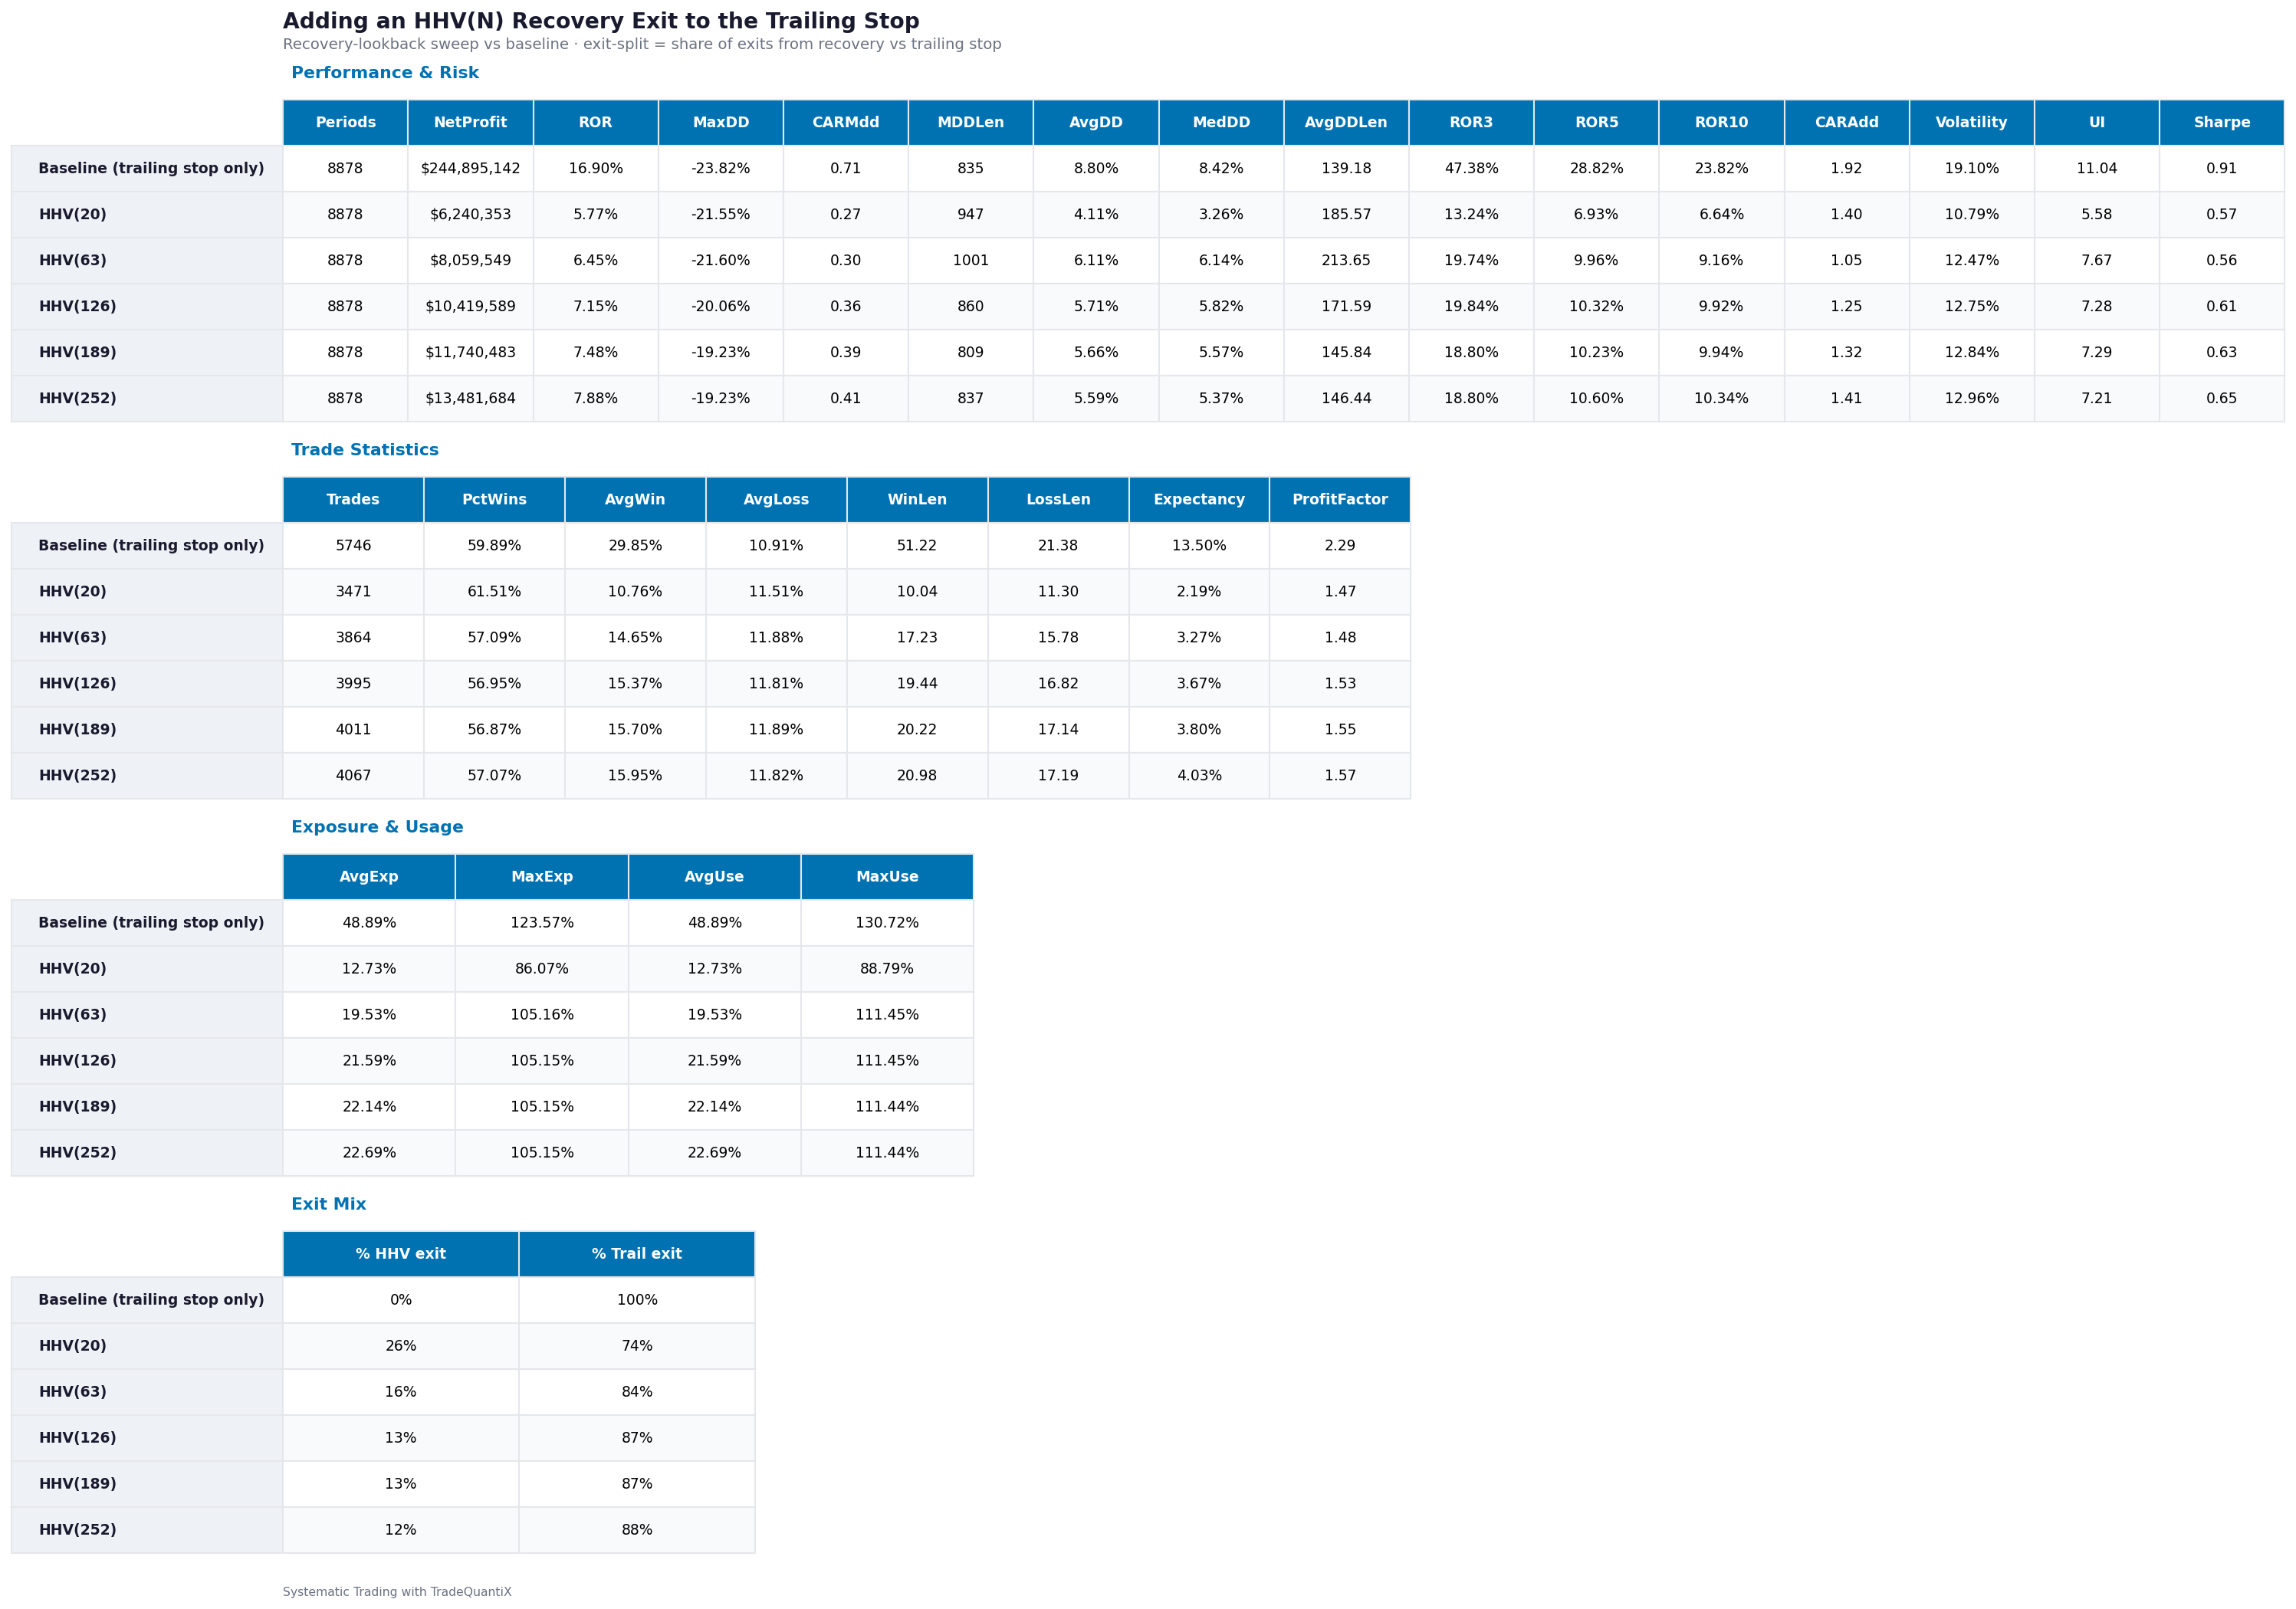Click the "WinLen" column header
This screenshot has width=2296, height=1609.
coord(917,500)
